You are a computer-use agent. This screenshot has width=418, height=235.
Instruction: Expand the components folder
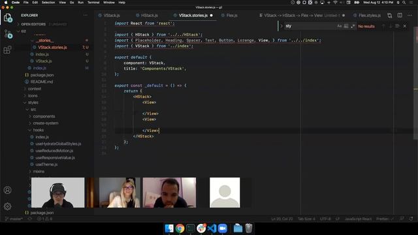tap(44, 116)
